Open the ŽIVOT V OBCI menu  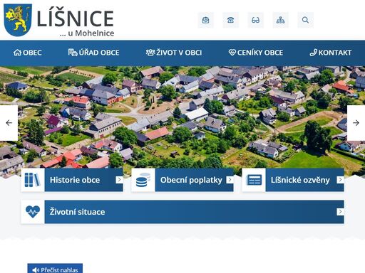tap(174, 53)
